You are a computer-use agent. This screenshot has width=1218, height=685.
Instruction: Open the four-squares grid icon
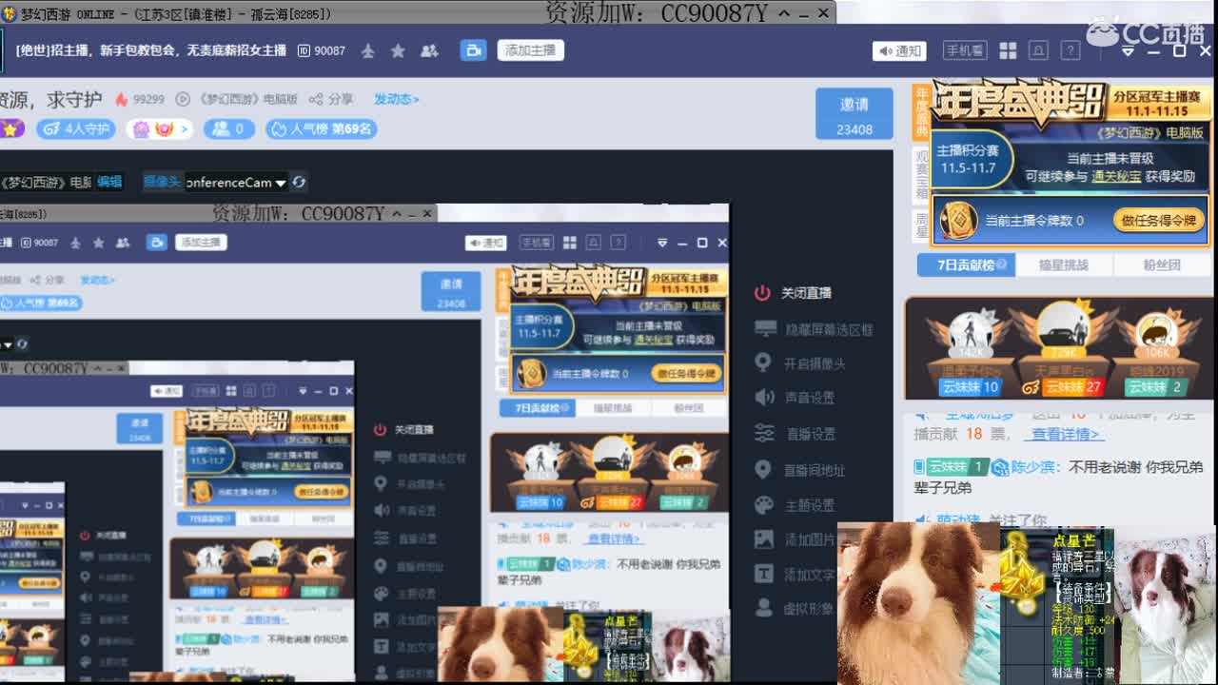(x=1008, y=50)
